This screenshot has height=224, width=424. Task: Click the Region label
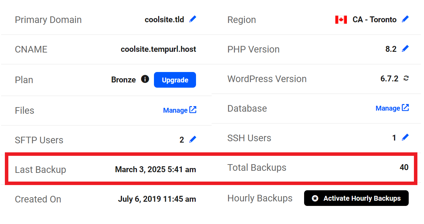point(242,20)
